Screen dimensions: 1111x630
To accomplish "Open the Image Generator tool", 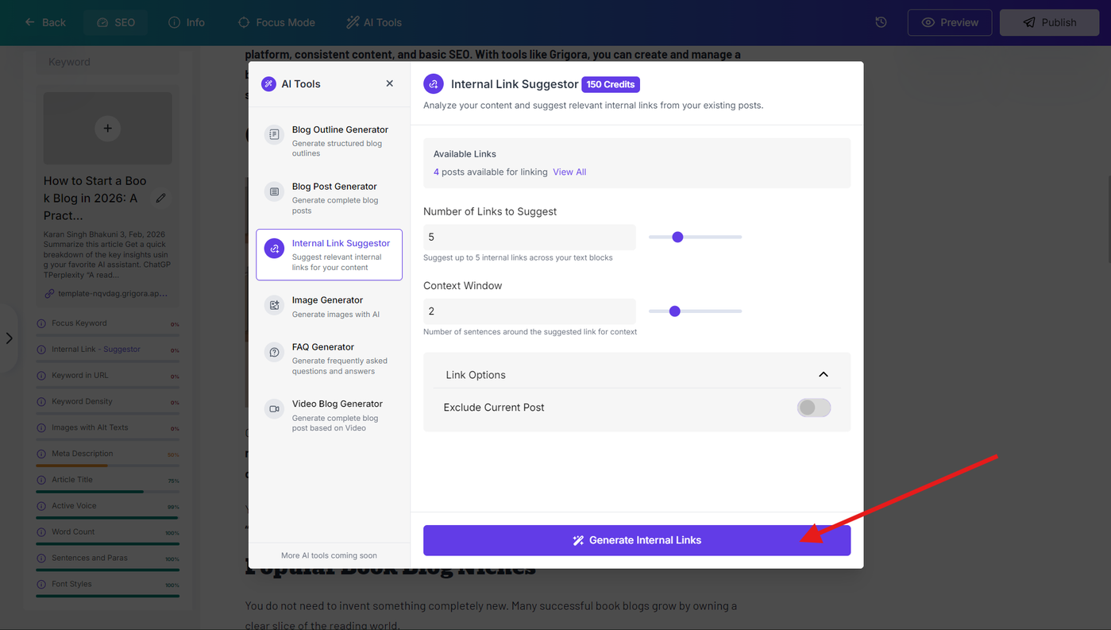I will click(x=329, y=306).
